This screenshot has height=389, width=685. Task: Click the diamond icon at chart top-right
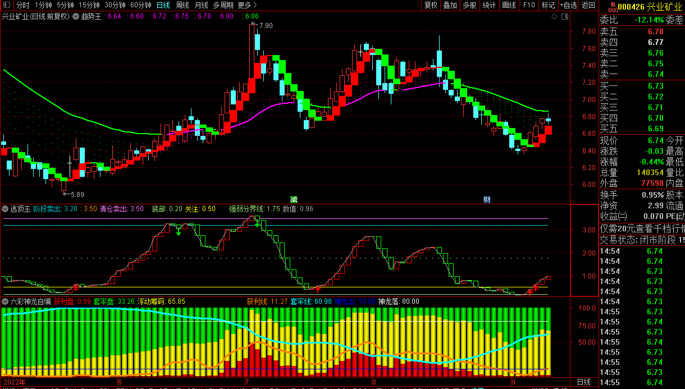[554, 17]
